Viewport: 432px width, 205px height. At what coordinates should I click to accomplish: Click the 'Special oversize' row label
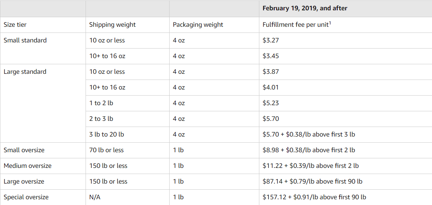click(x=26, y=197)
